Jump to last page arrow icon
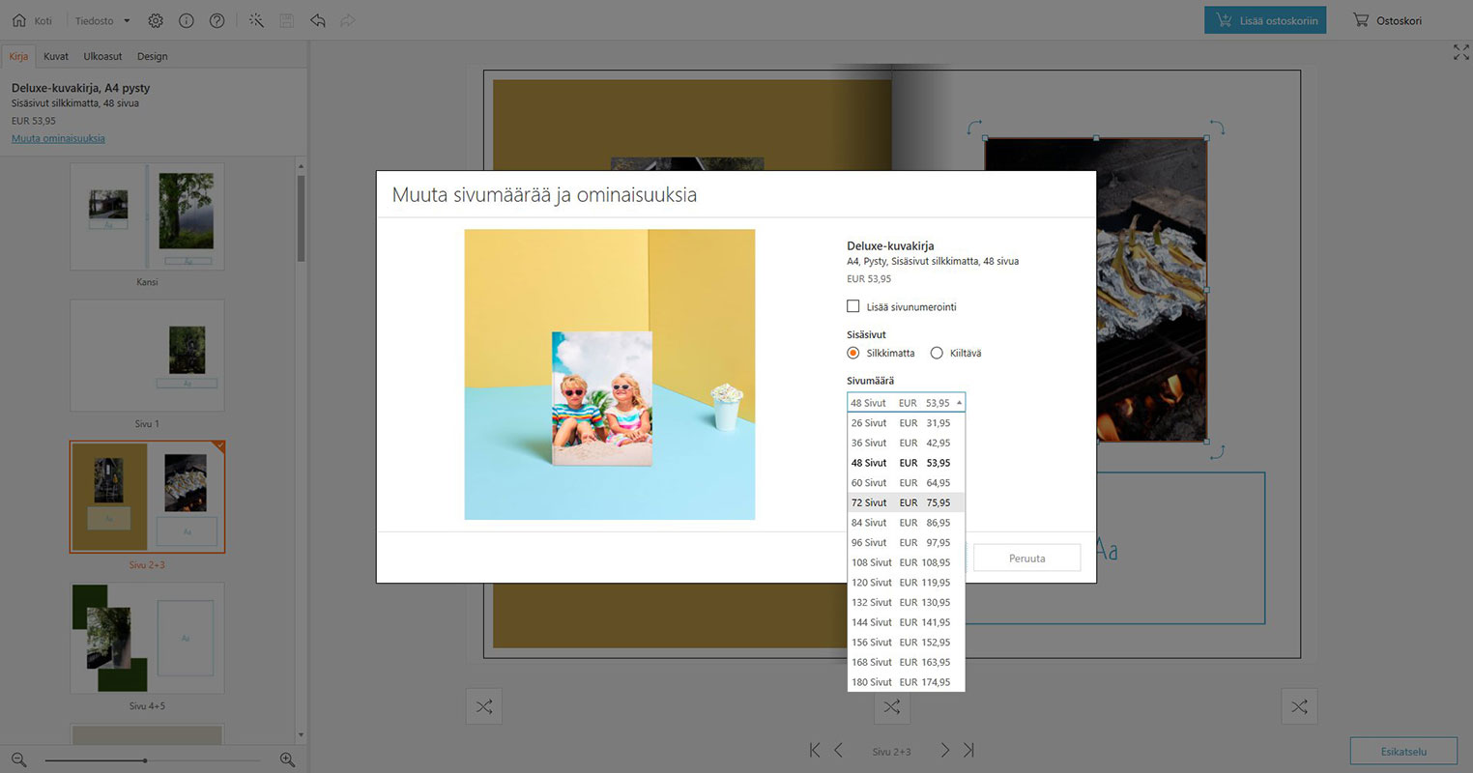The image size is (1473, 773). click(969, 751)
